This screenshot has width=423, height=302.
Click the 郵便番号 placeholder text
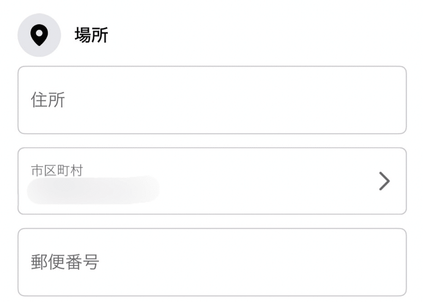pyautogui.click(x=65, y=262)
